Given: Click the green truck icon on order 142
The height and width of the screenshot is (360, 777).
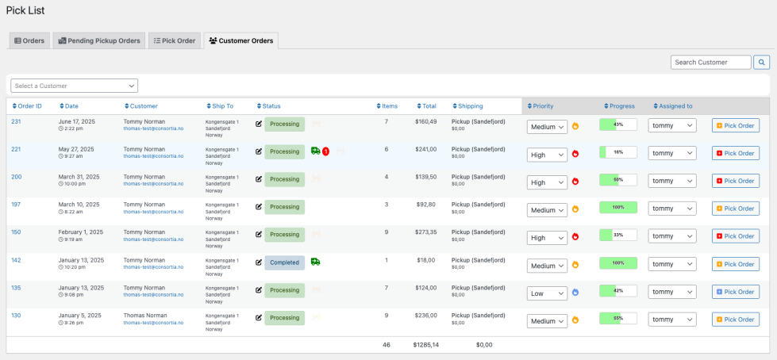Looking at the screenshot, I should [315, 262].
